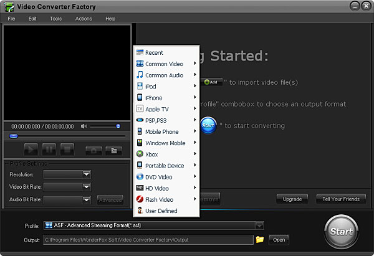Click the small blue Start icon in guide
This screenshot has width=374, height=256.
click(208, 125)
